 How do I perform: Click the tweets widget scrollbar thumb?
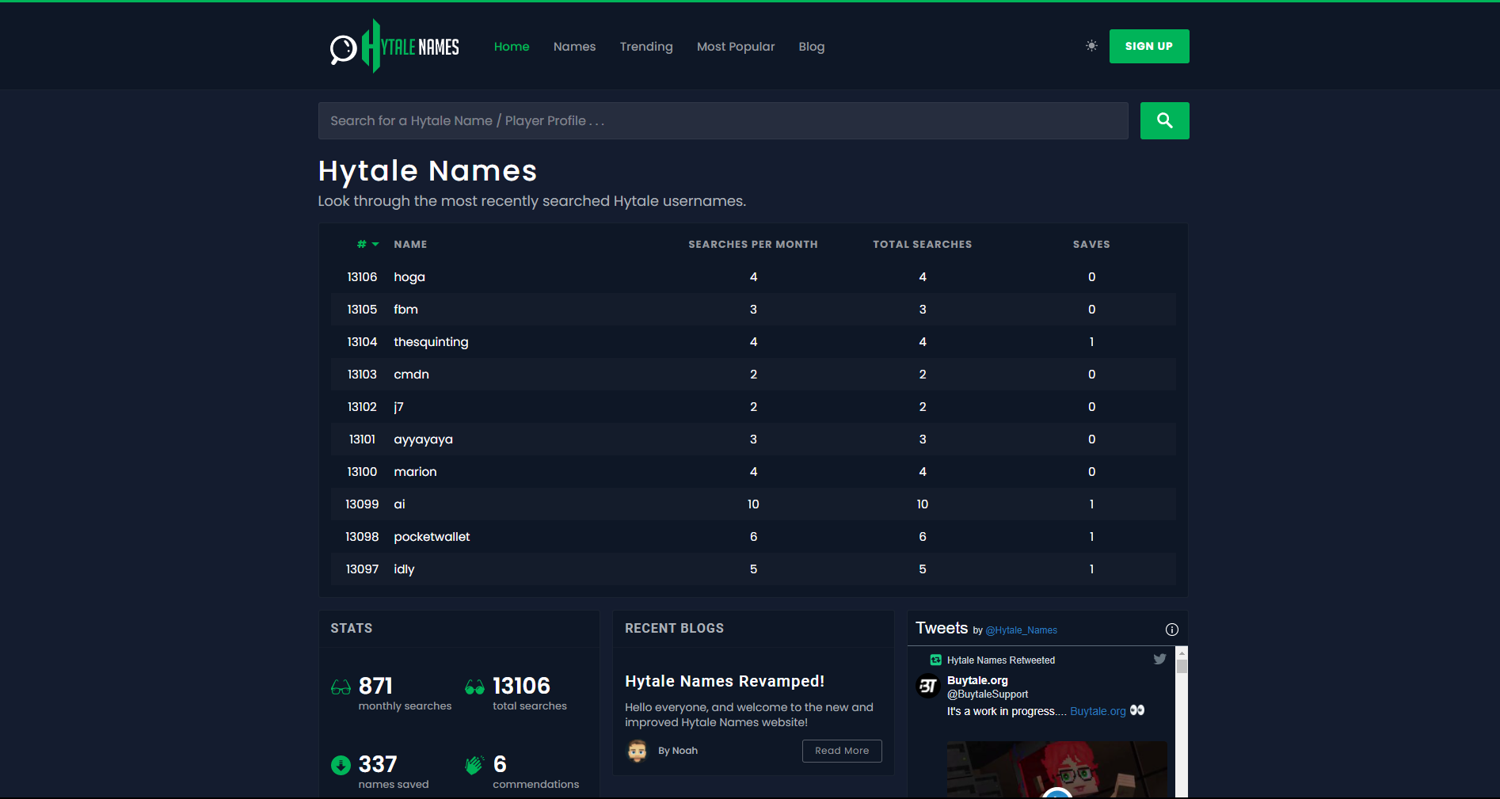point(1182,666)
